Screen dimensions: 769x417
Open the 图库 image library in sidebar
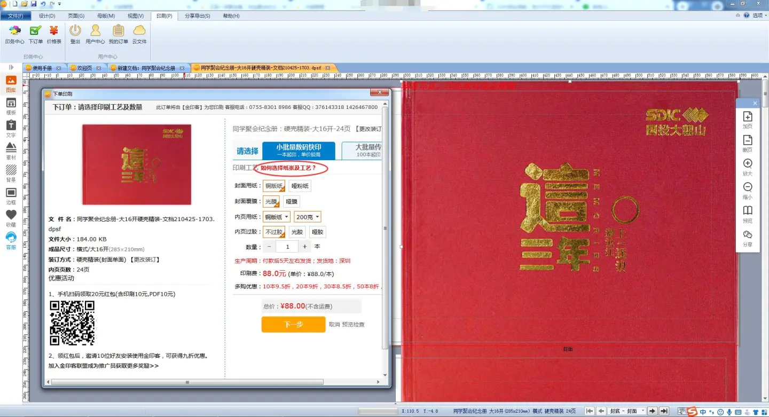(x=11, y=84)
